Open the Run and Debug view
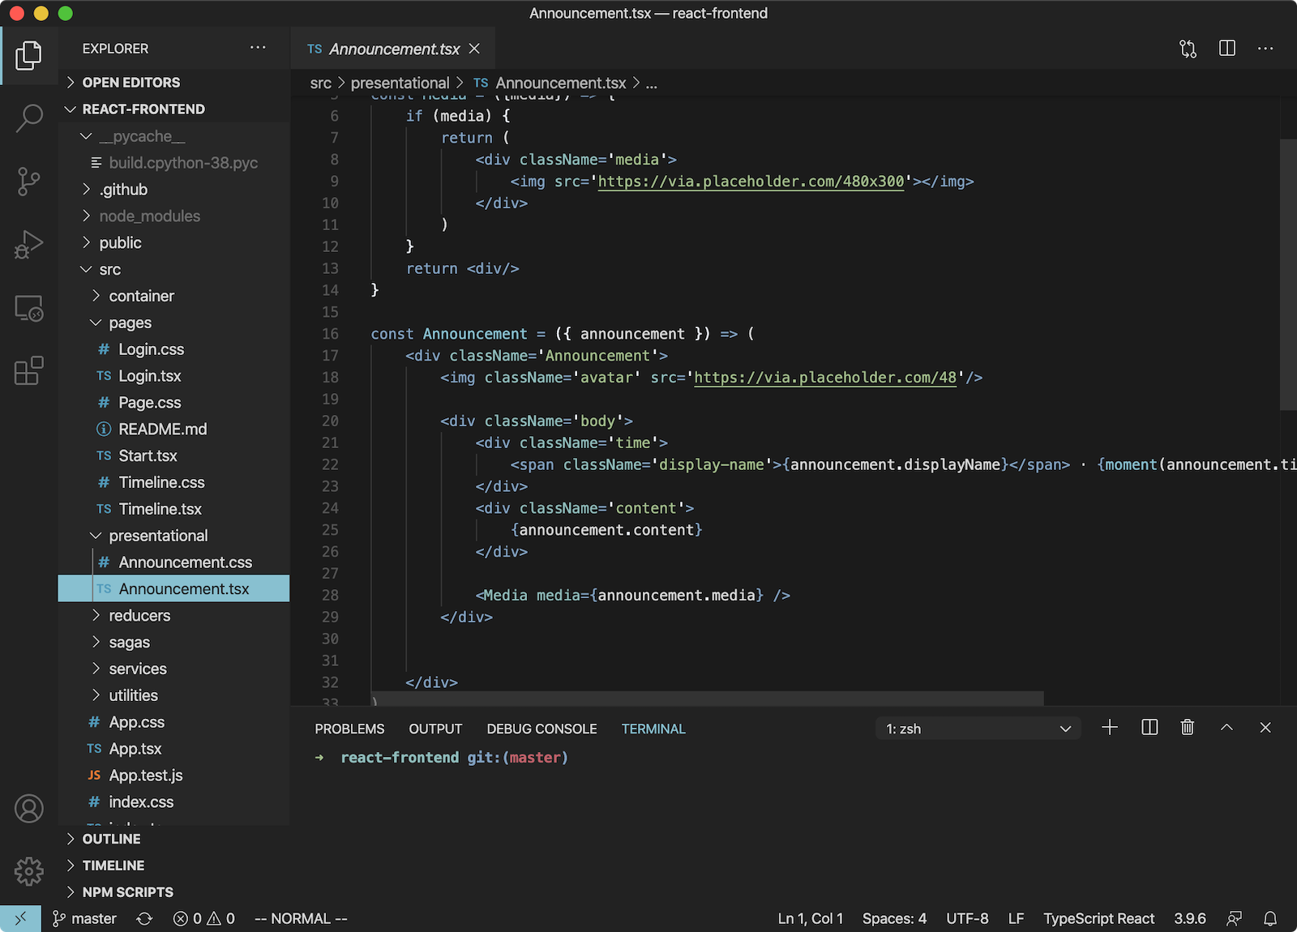 [x=29, y=244]
